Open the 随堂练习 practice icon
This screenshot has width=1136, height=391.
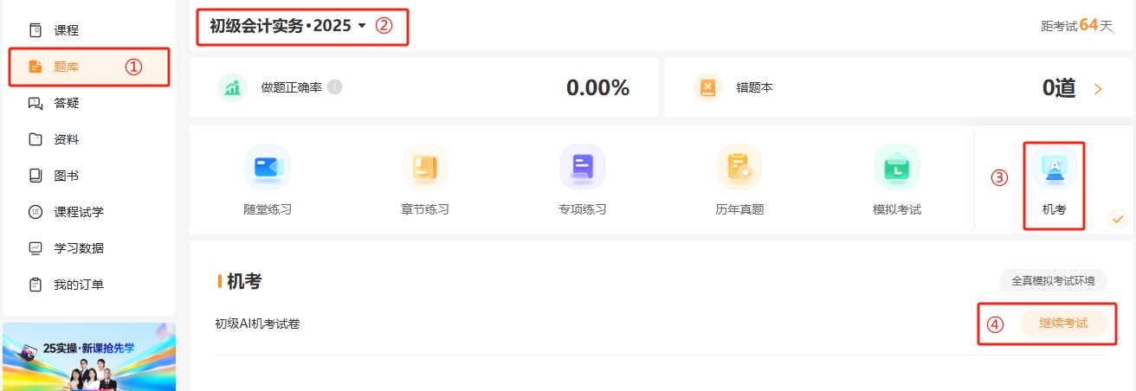(267, 167)
